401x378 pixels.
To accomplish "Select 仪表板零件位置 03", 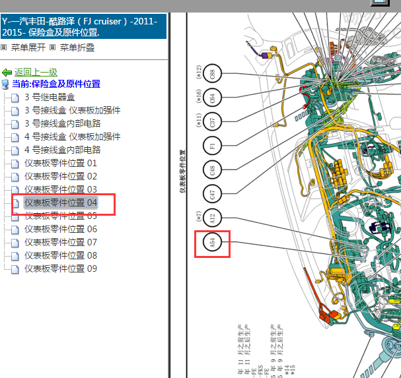I will point(61,189).
